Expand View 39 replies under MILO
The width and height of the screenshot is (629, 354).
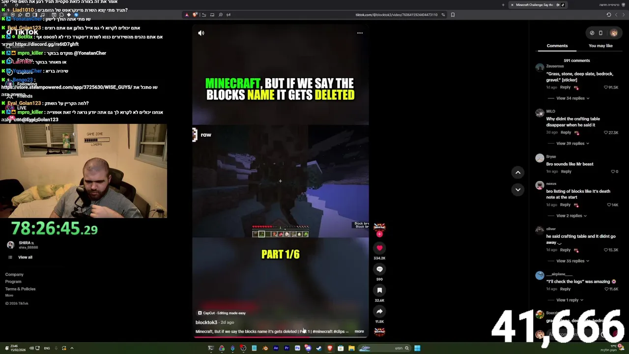click(572, 144)
